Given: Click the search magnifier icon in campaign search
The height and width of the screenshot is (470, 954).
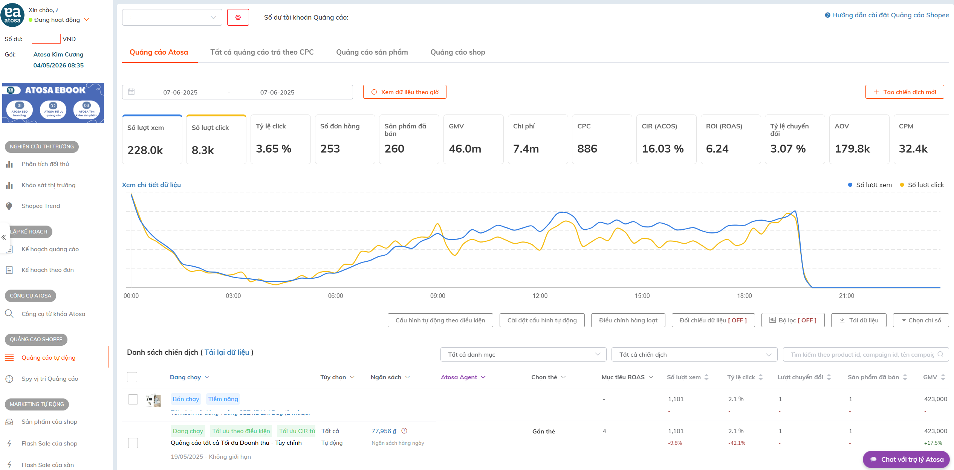Looking at the screenshot, I should (x=940, y=354).
